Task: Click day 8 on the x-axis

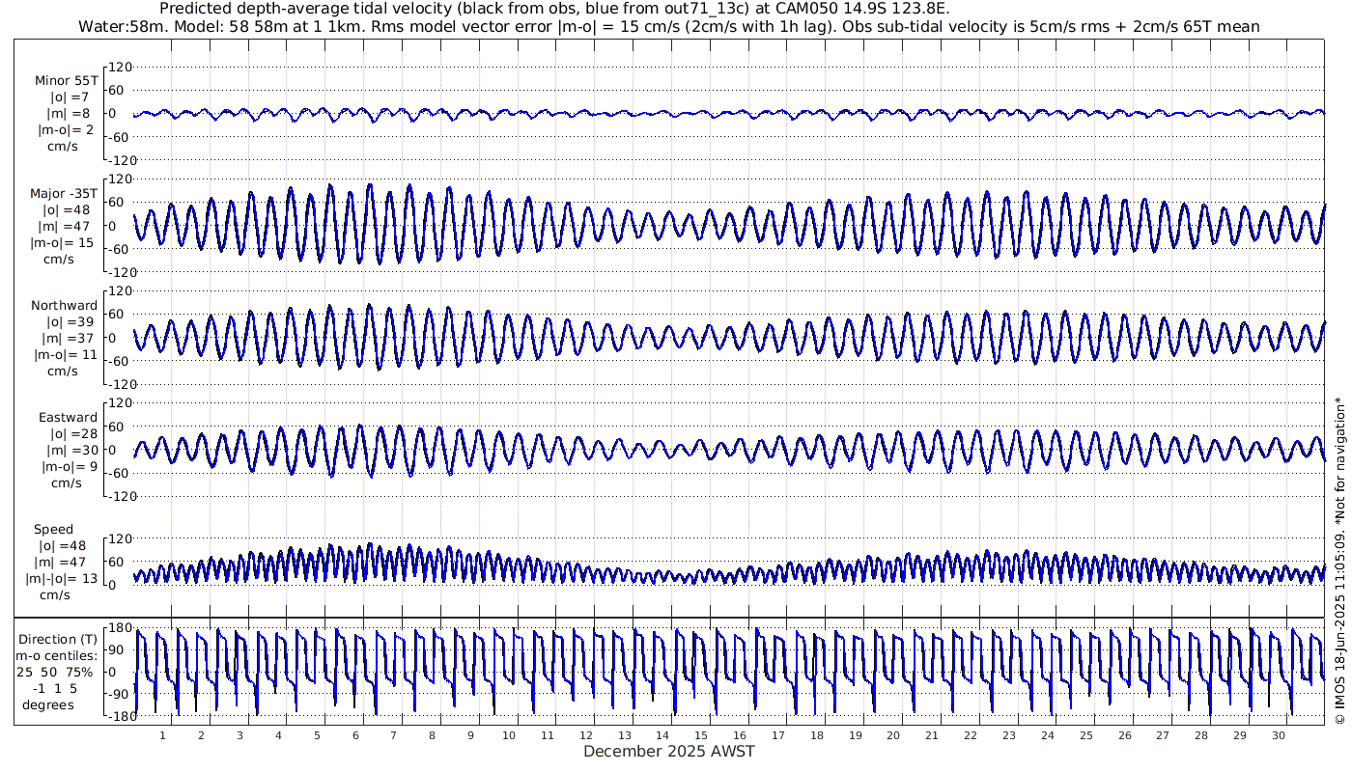Action: tap(432, 735)
